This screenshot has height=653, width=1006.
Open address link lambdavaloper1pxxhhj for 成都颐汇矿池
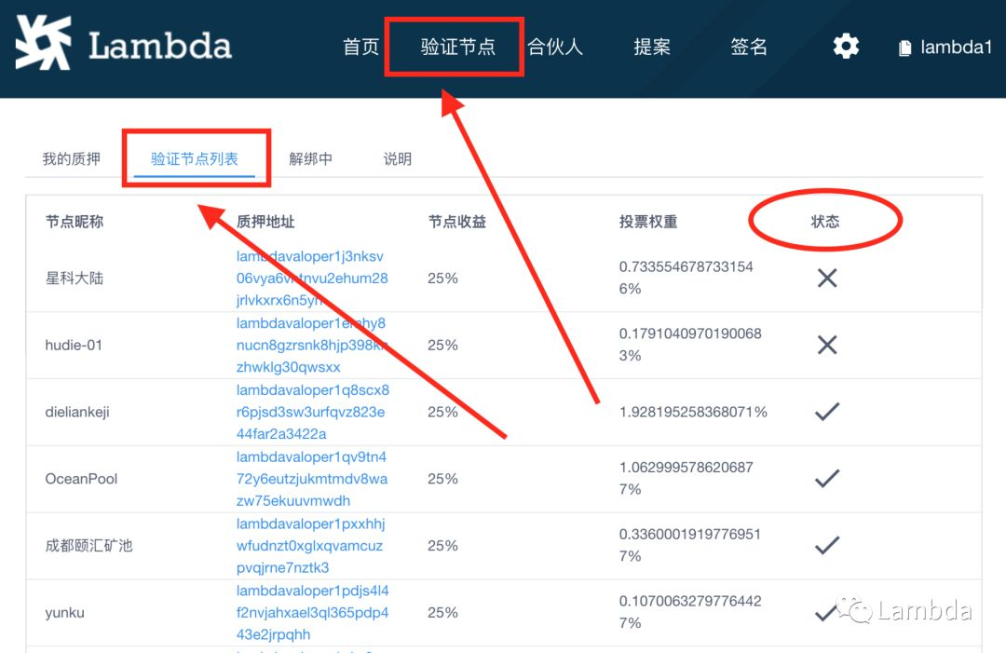(310, 545)
